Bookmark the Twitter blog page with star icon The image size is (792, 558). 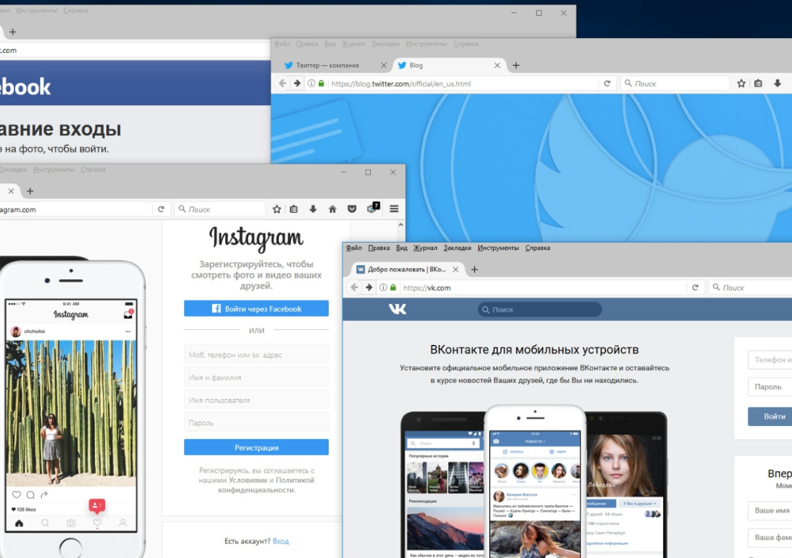[741, 84]
